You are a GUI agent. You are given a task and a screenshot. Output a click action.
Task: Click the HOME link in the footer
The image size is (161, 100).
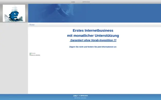pos(75,96)
